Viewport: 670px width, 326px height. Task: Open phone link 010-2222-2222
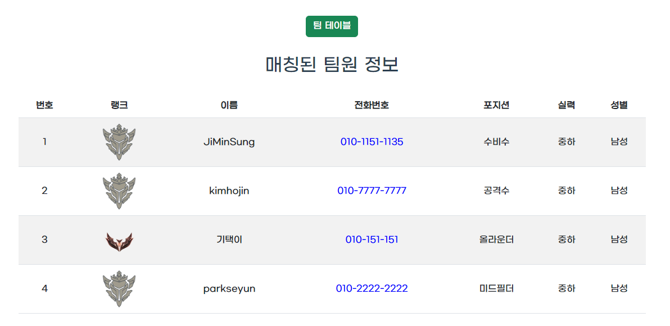[372, 288]
